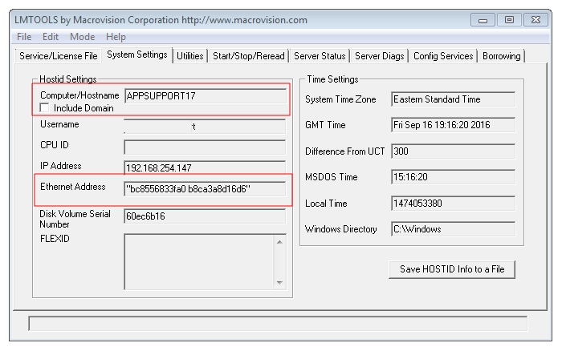Screen dimensions: 562x351
Task: Click the Ethernet Address field
Action: 205,189
